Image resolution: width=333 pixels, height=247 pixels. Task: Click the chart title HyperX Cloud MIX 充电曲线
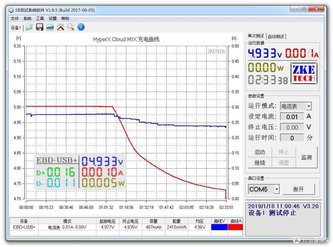(x=126, y=39)
